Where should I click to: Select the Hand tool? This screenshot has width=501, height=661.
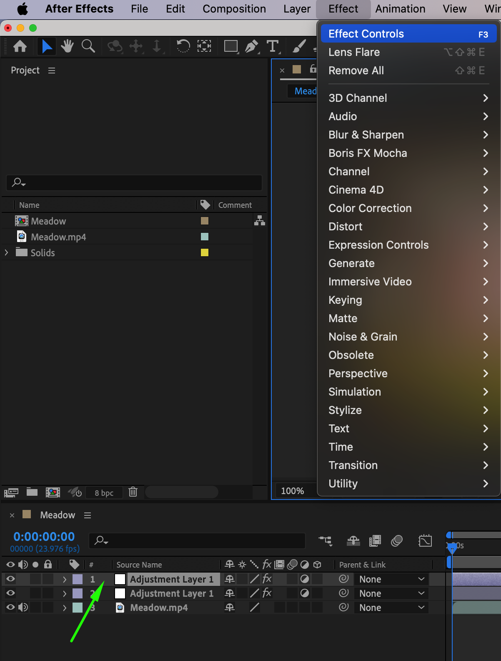pos(68,46)
